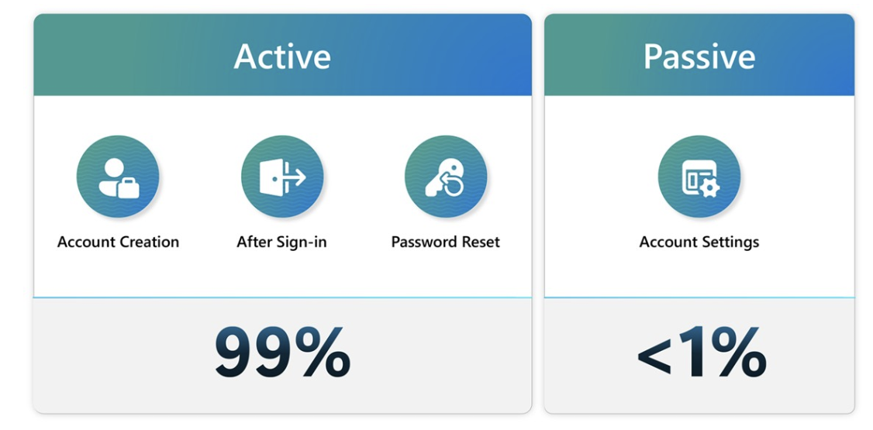Click the blue divider under Account Settings
This screenshot has width=873, height=430.
[699, 298]
